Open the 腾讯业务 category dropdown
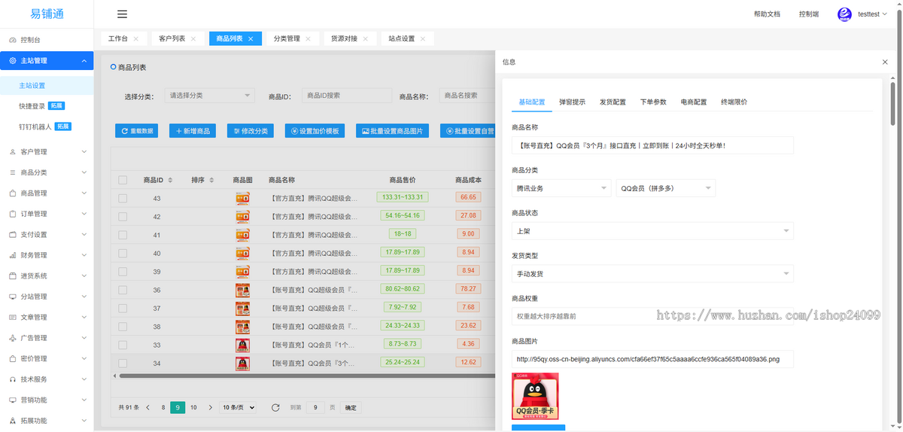The image size is (903, 432). pos(561,188)
